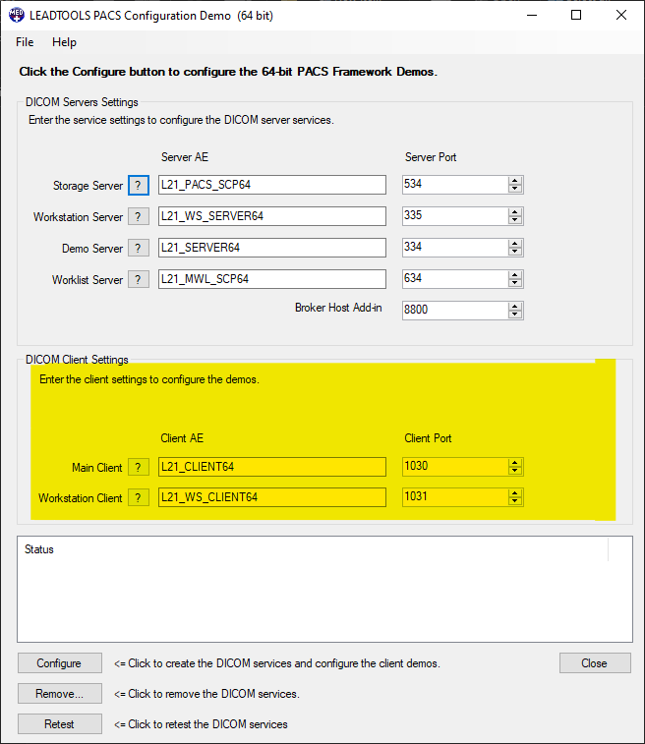The image size is (645, 744).
Task: Click the Configure button
Action: (60, 662)
